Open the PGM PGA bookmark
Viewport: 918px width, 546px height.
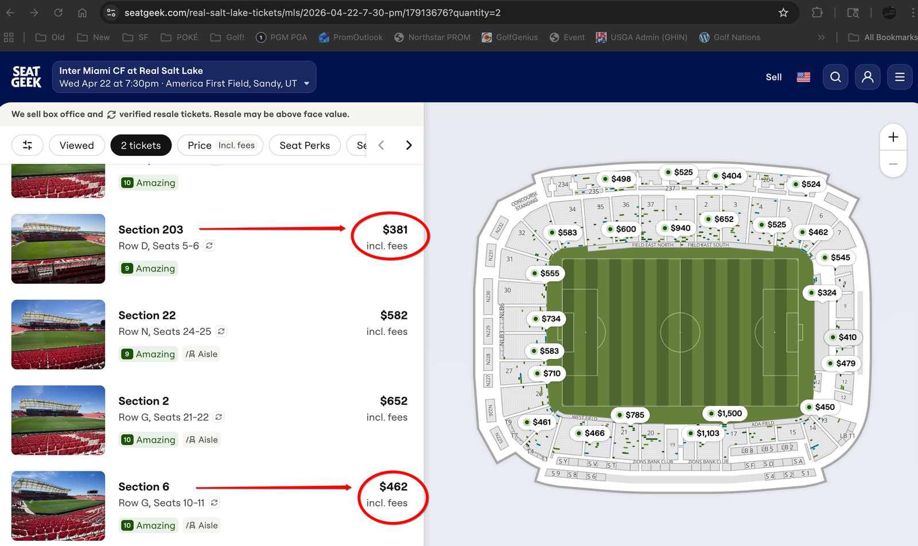[282, 37]
